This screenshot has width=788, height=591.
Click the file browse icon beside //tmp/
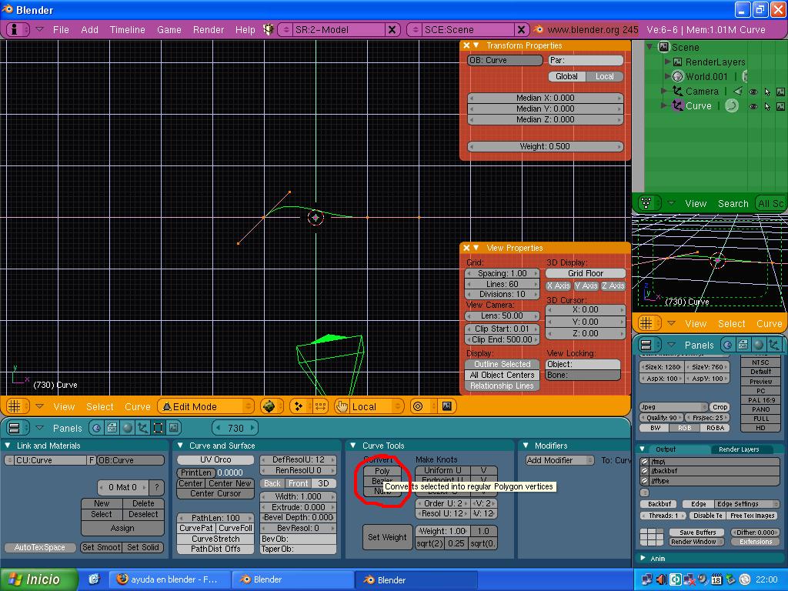coord(645,461)
